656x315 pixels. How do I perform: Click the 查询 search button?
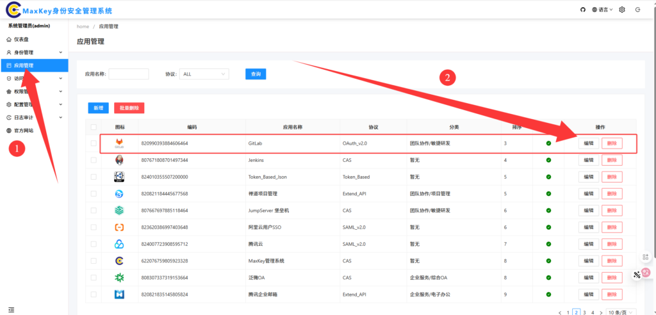click(256, 74)
